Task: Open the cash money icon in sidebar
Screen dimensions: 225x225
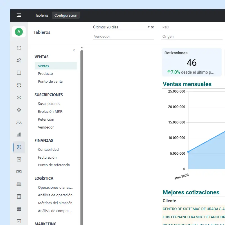Action: (19, 172)
